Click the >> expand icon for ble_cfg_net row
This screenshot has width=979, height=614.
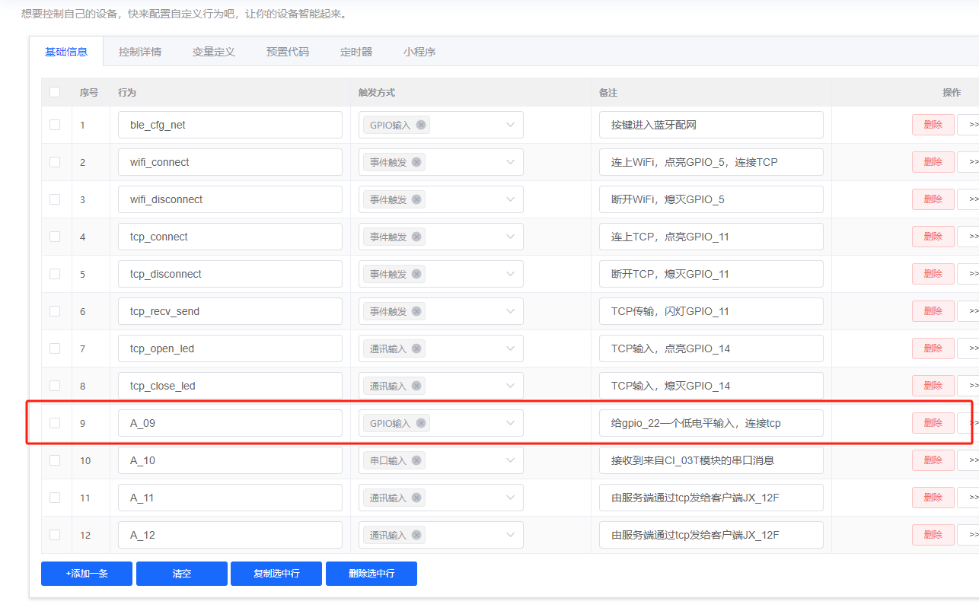pyautogui.click(x=974, y=124)
